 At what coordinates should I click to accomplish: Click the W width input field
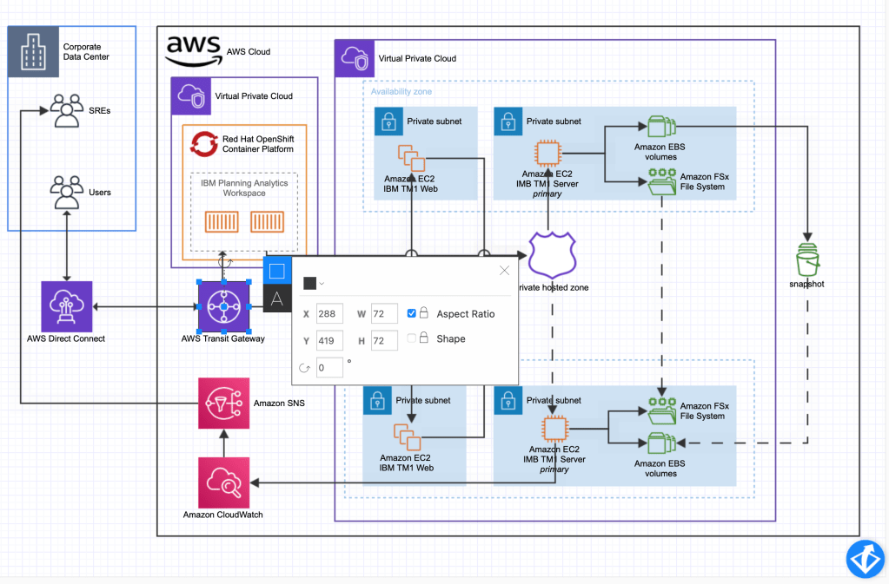pos(384,313)
